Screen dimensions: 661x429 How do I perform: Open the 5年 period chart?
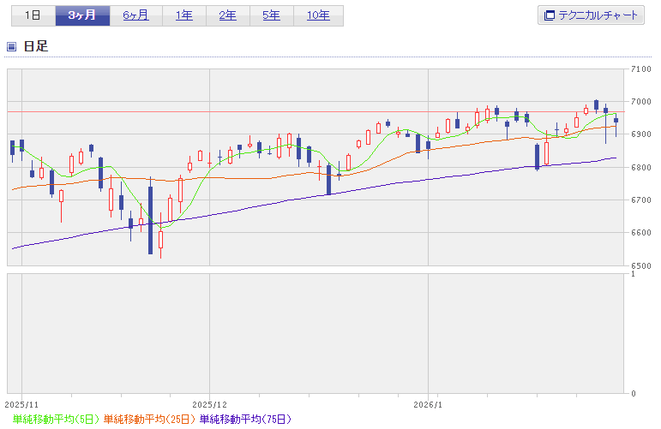click(272, 15)
